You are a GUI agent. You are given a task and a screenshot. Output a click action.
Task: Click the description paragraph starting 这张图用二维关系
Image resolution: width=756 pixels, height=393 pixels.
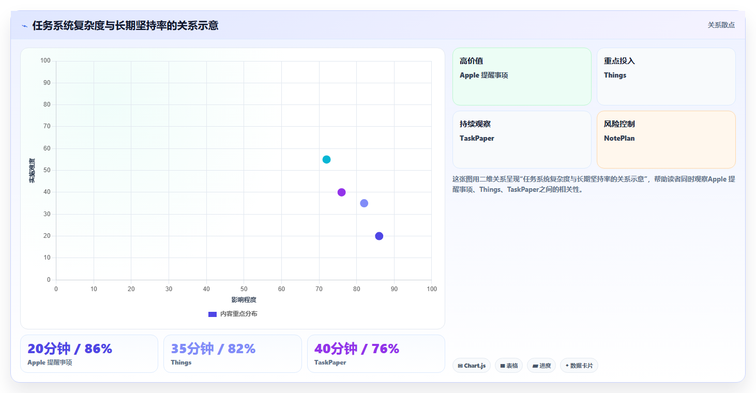click(x=594, y=184)
